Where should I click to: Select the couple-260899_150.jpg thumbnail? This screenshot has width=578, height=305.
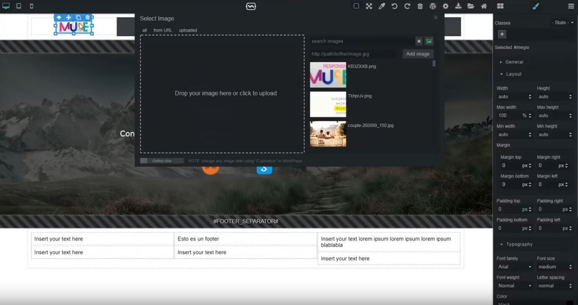(328, 134)
